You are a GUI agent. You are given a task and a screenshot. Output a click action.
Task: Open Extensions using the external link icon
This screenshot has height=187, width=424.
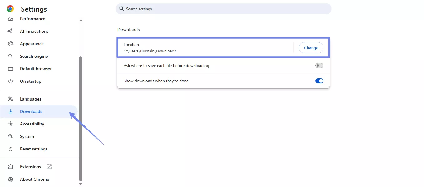pos(49,167)
